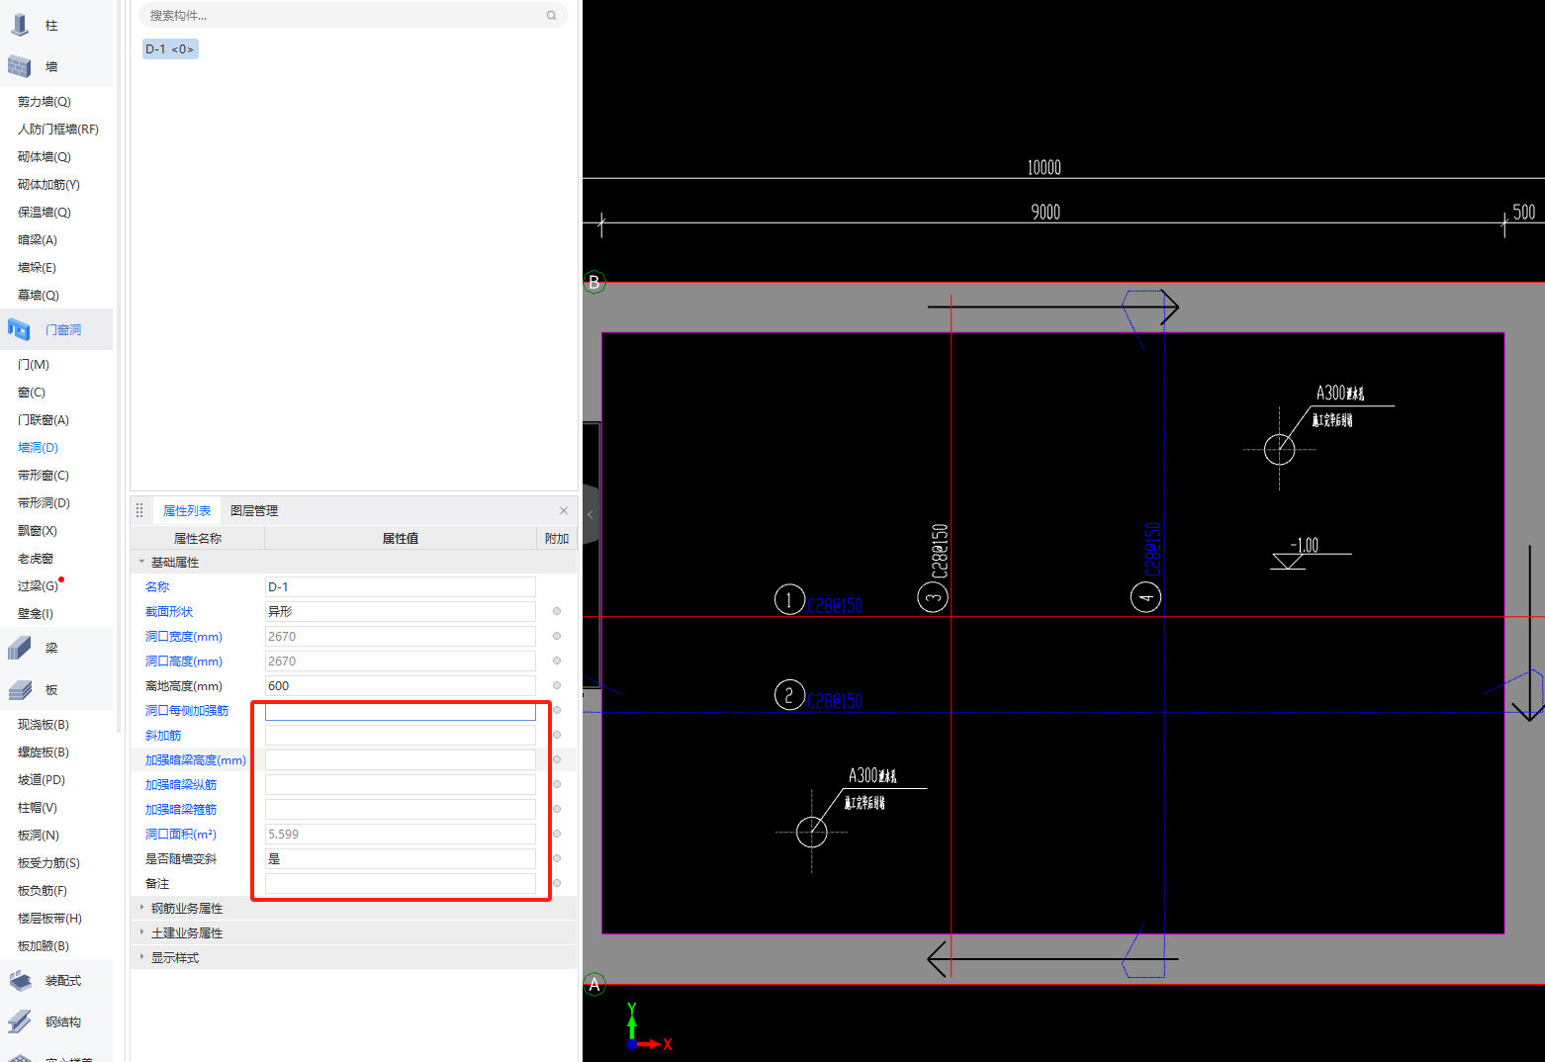
Task: Toggle 附加 for 加强暗梁纵筋 row
Action: tap(557, 784)
